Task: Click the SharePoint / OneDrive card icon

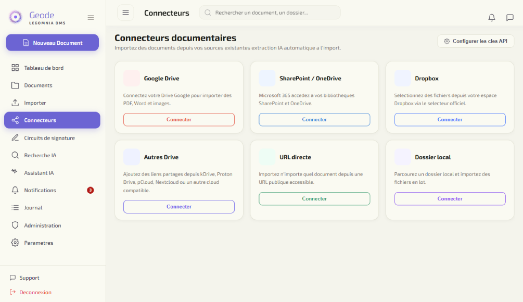Action: pyautogui.click(x=267, y=78)
